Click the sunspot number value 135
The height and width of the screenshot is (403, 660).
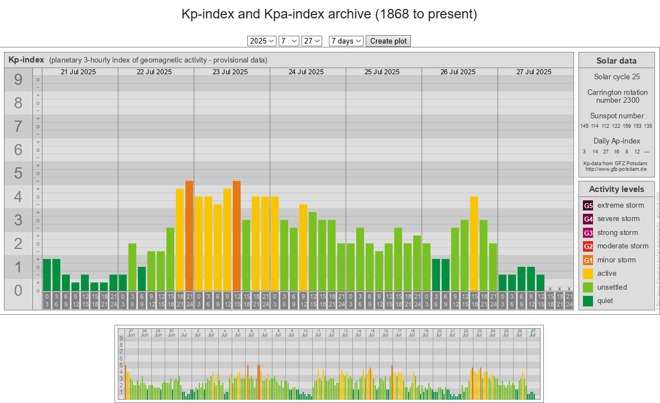pyautogui.click(x=648, y=126)
